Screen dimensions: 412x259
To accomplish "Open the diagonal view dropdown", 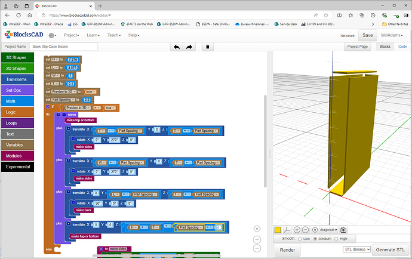I will point(329,230).
